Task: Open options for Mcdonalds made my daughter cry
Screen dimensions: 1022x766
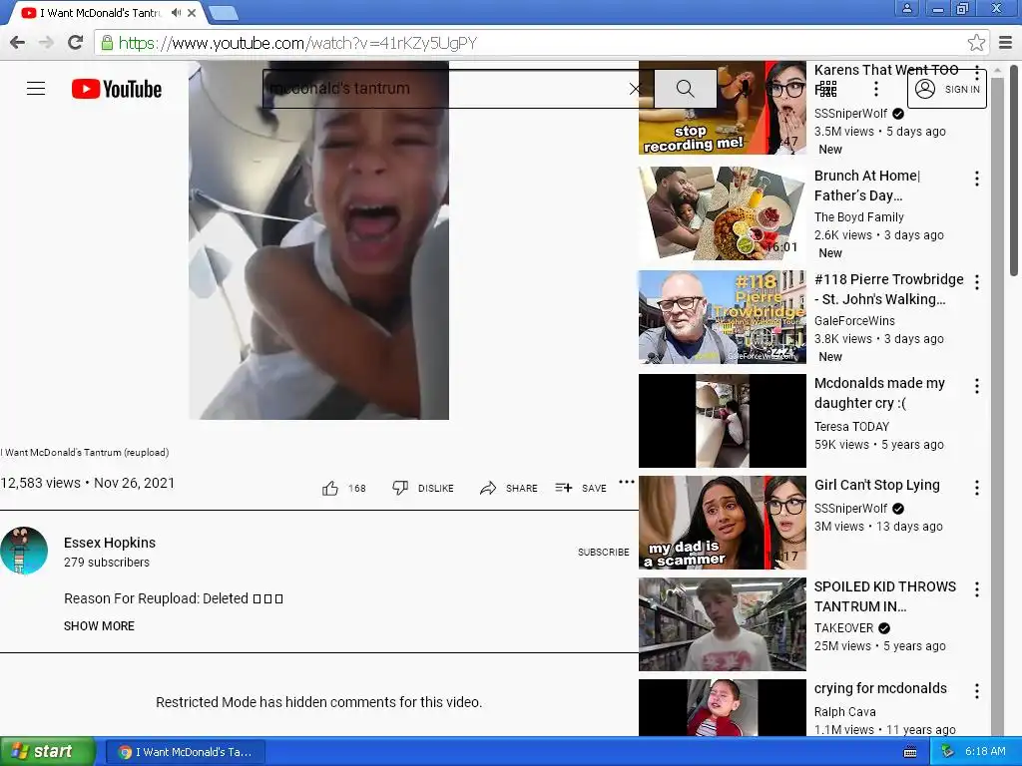Action: [976, 386]
